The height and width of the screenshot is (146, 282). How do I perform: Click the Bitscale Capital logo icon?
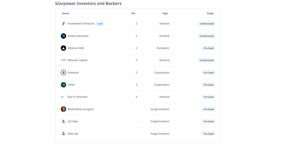pyautogui.click(x=63, y=60)
